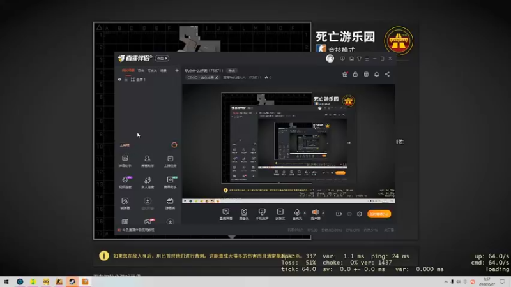Open the first tool with purple badge

[x=125, y=182]
